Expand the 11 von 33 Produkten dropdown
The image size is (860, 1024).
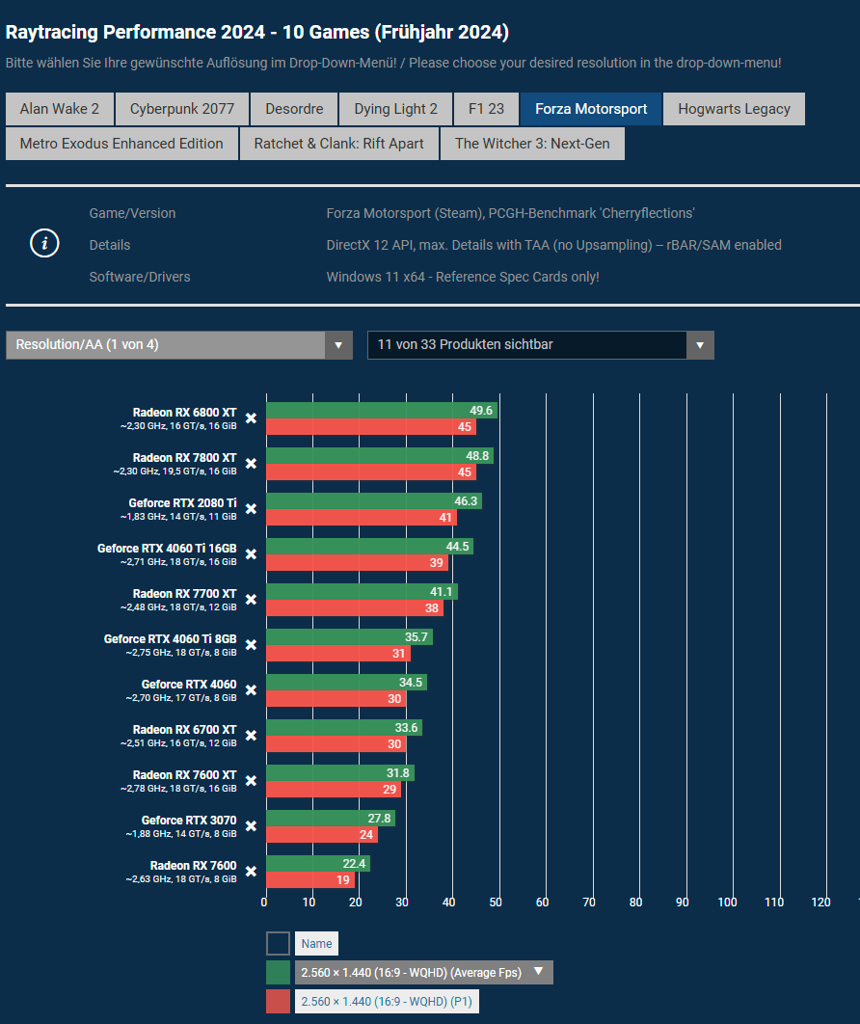click(541, 345)
